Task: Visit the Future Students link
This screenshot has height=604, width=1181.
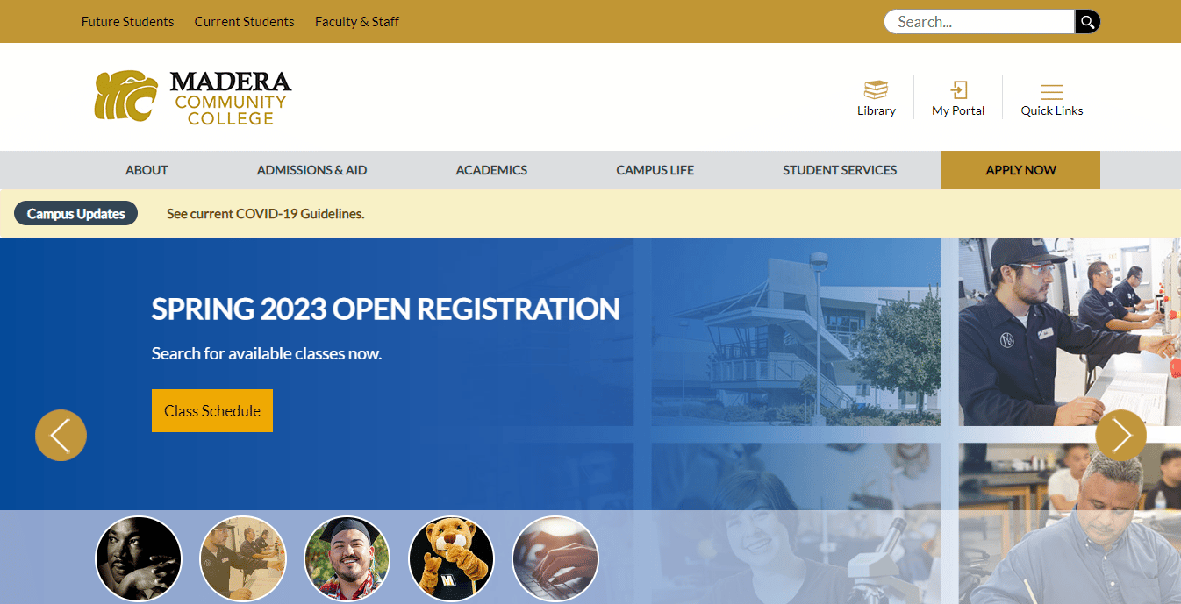Action: coord(127,22)
